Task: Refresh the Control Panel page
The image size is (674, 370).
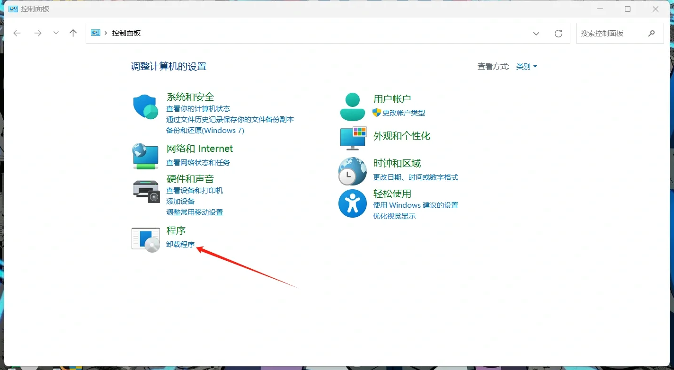Action: (x=559, y=33)
